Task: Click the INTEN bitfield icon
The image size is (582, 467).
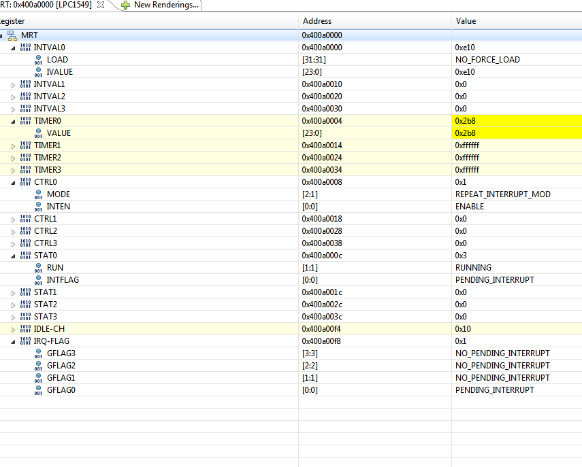Action: [x=38, y=207]
